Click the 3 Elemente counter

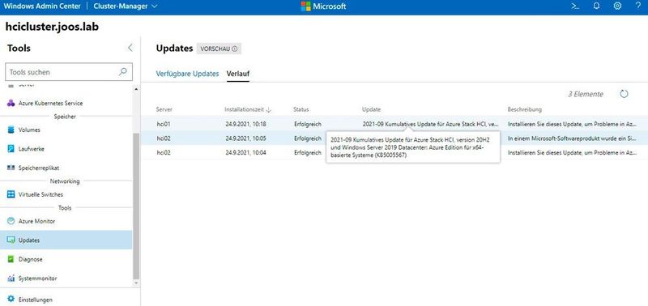coord(586,94)
